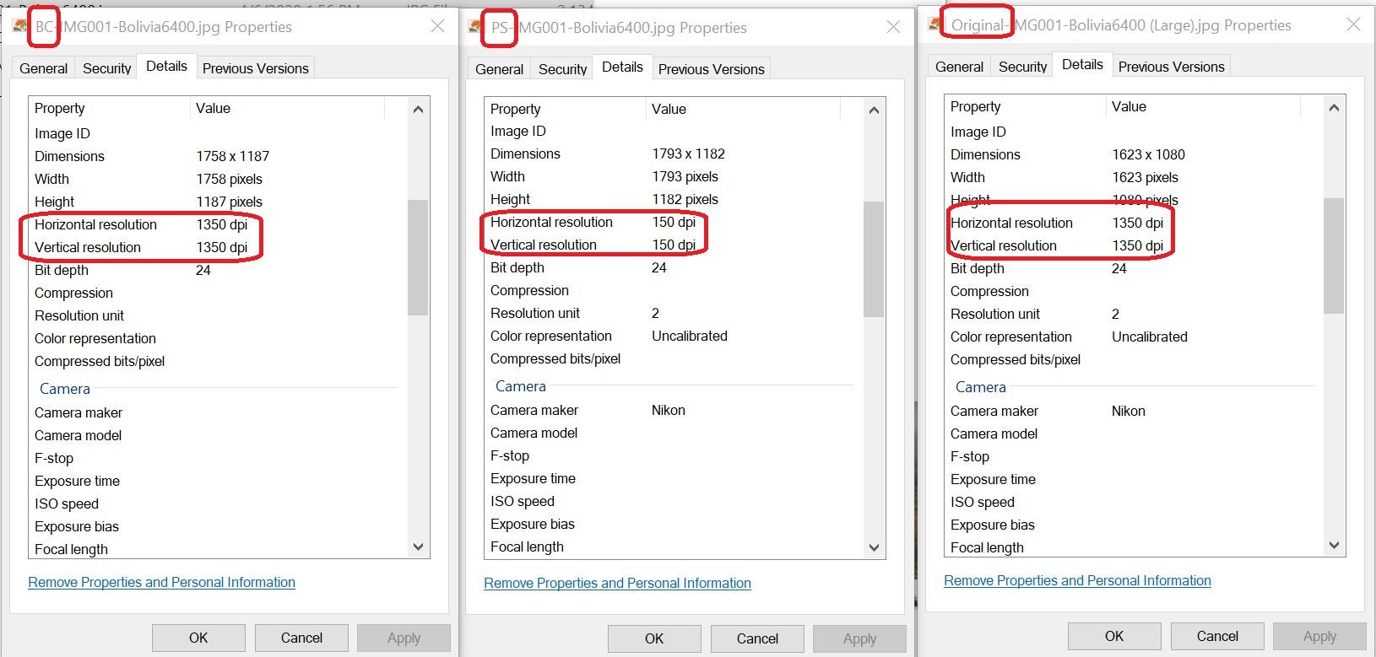Viewport: 1376px width, 657px height.
Task: Click OK in the BC- properties dialog
Action: [x=198, y=638]
